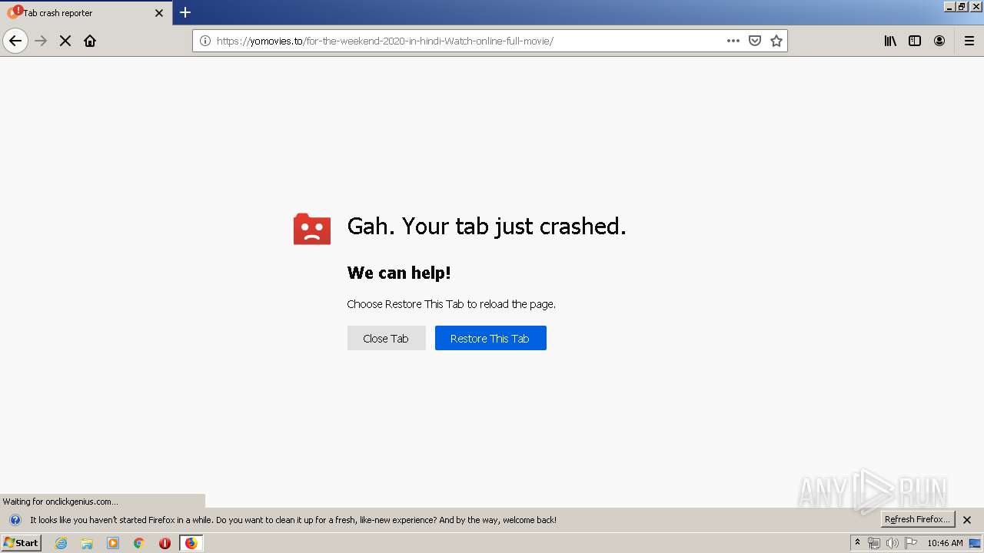Click Refresh Firefox button
The height and width of the screenshot is (553, 984).
coord(917,519)
